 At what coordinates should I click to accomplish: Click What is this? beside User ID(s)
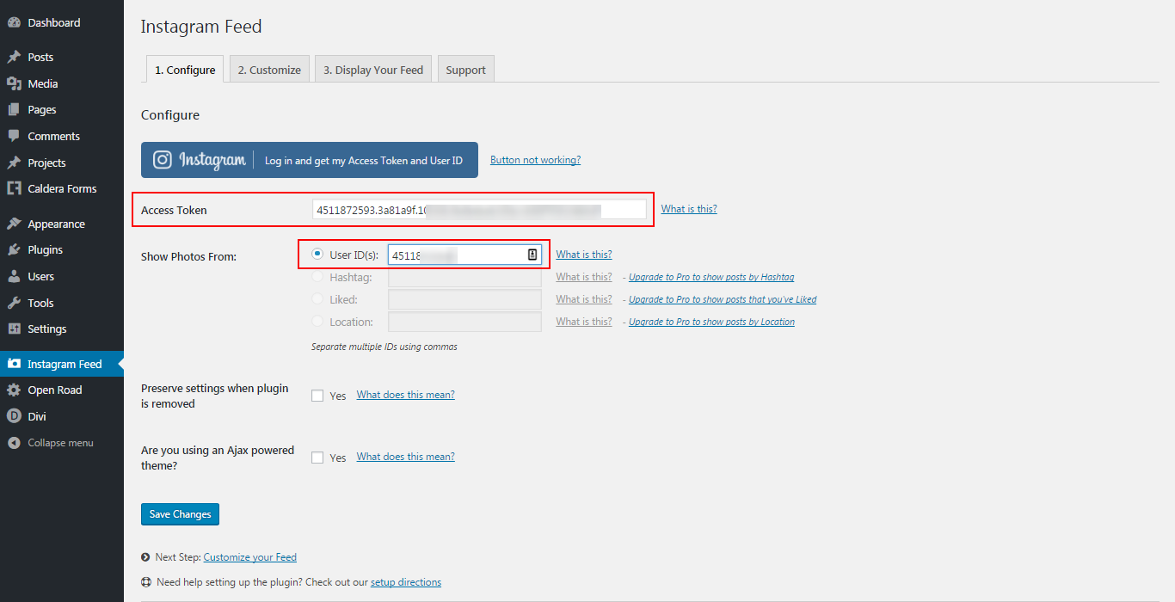click(584, 255)
